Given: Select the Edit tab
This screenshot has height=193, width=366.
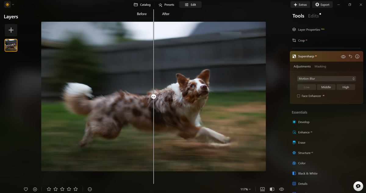Looking at the screenshot, I should (x=190, y=5).
